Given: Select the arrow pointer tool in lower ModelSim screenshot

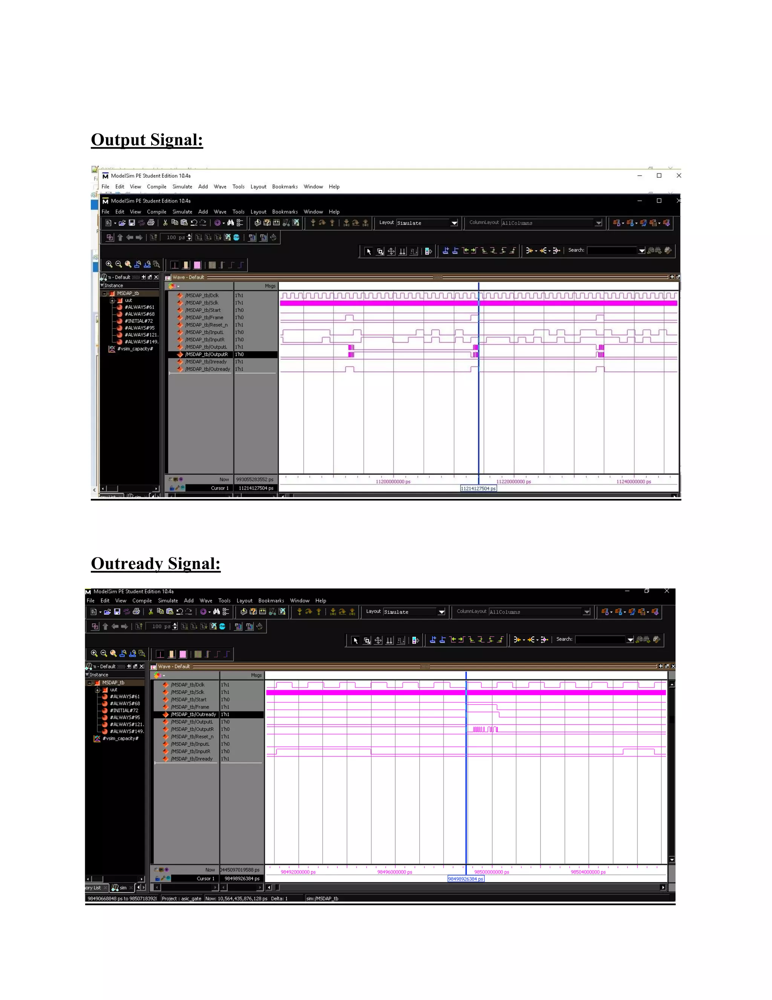Looking at the screenshot, I should (x=355, y=641).
